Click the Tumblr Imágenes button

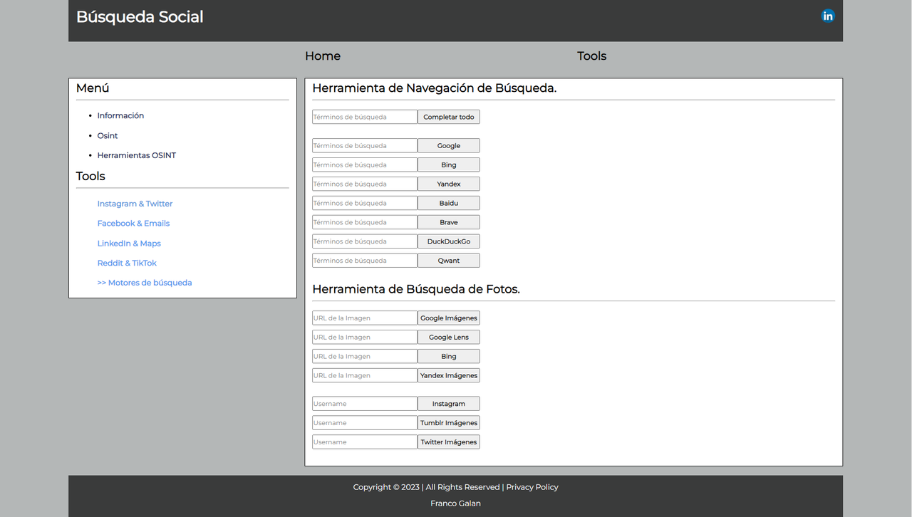pos(449,423)
